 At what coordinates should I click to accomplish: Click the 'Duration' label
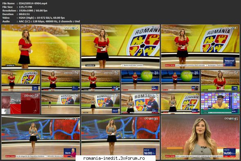click(8, 14)
